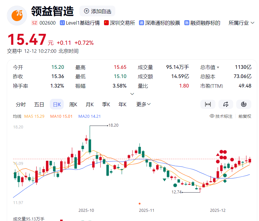Click the circular indicator icon button

(x=244, y=104)
